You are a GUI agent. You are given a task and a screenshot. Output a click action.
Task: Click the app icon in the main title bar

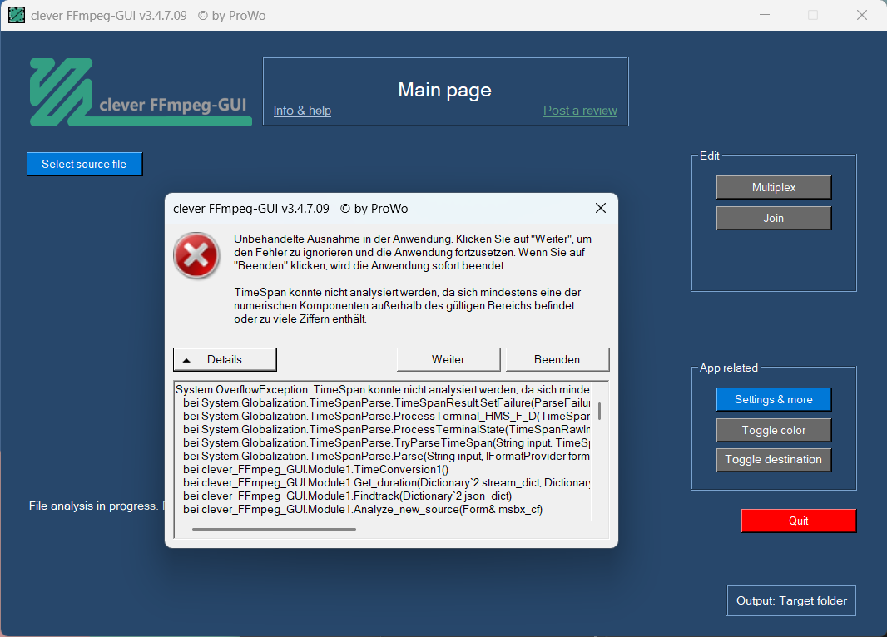pos(17,15)
